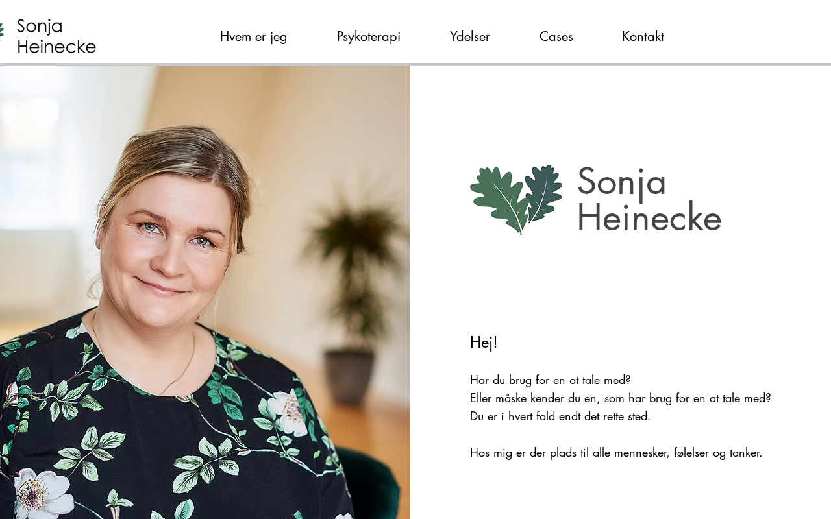Click the 'Hos mig er der plads' paragraph

(616, 453)
